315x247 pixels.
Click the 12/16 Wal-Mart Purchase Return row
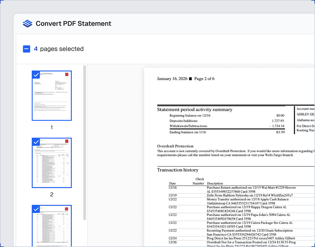(241, 189)
